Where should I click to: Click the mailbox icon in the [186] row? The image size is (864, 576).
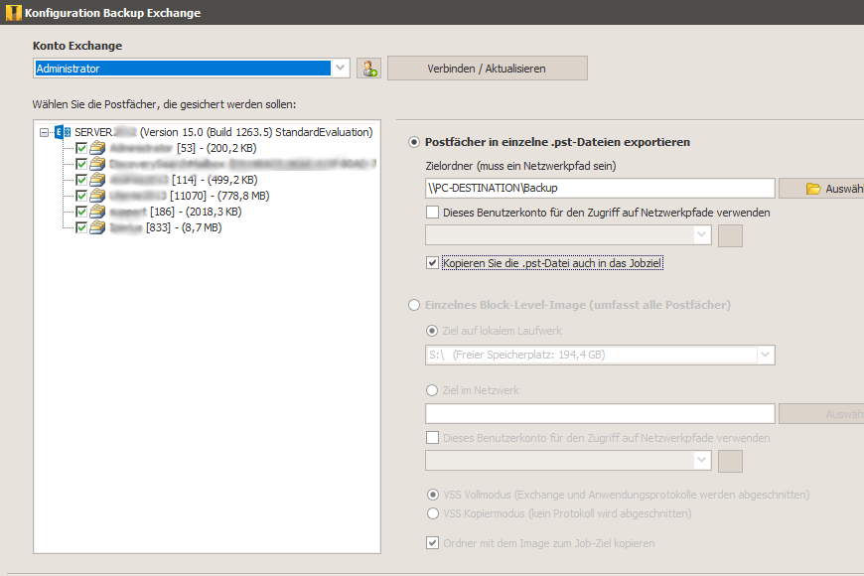click(97, 212)
